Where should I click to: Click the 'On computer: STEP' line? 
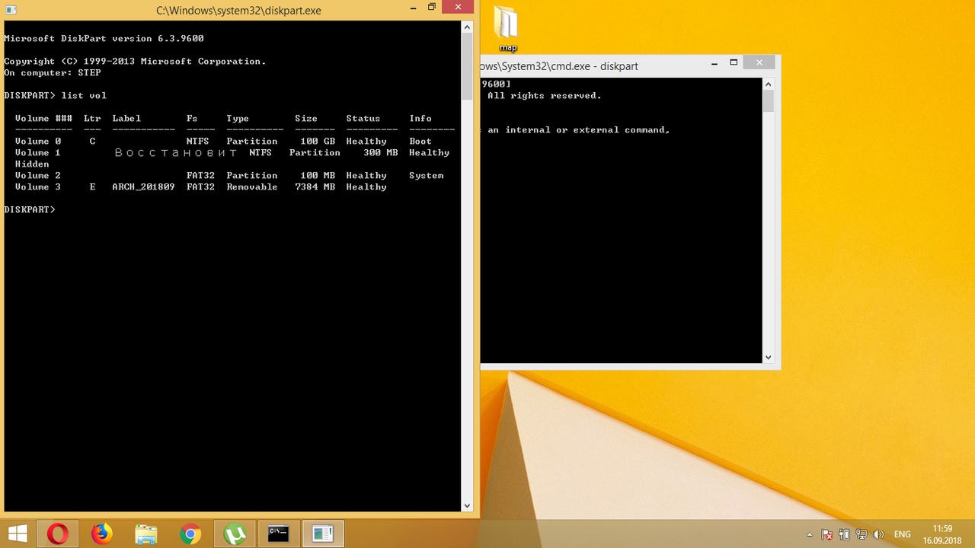53,72
